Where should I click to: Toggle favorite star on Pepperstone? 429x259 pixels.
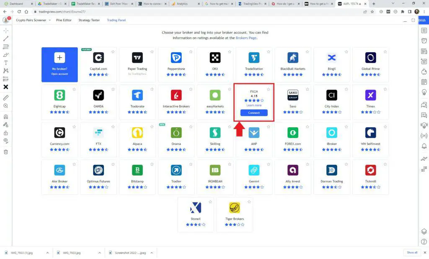pyautogui.click(x=191, y=51)
